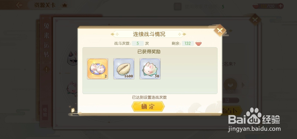Close the background panel with X

point(255,20)
